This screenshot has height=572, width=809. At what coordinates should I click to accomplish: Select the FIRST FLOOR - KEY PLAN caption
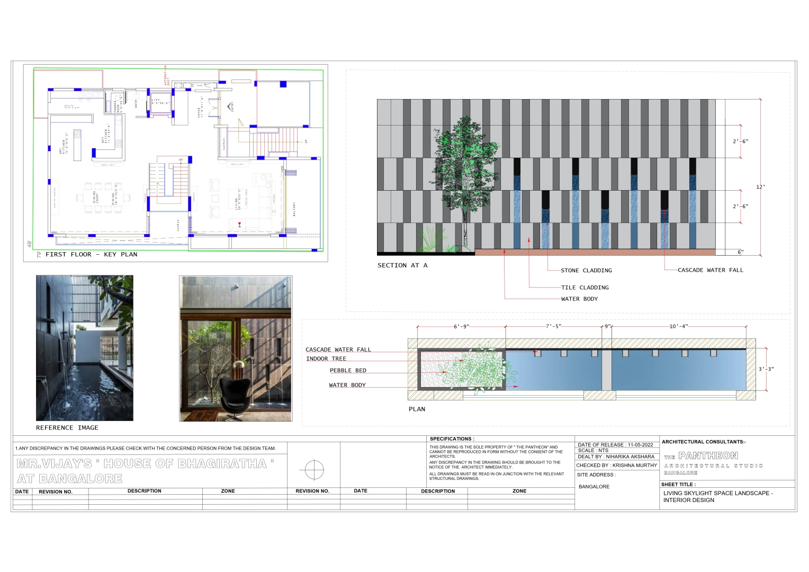coord(91,255)
